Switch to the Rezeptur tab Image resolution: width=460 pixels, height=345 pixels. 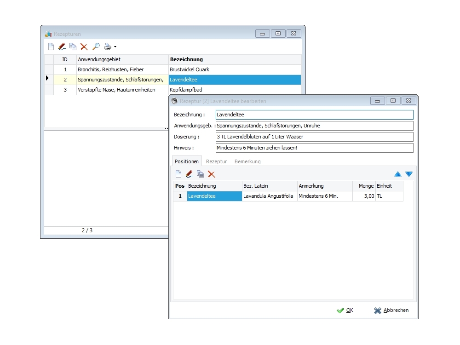[x=217, y=161]
